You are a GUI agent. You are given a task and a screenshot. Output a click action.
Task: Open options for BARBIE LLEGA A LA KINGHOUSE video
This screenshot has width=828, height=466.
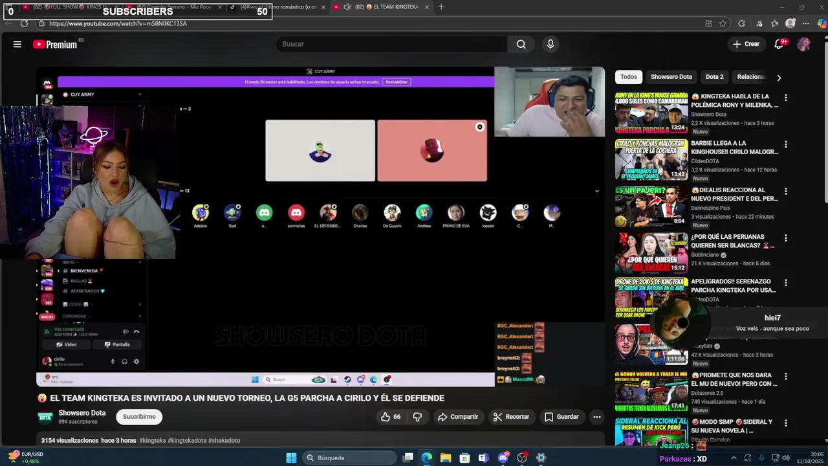pos(785,144)
